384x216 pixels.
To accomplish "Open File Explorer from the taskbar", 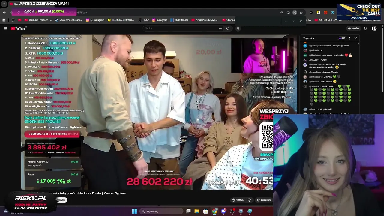I will [197, 211].
